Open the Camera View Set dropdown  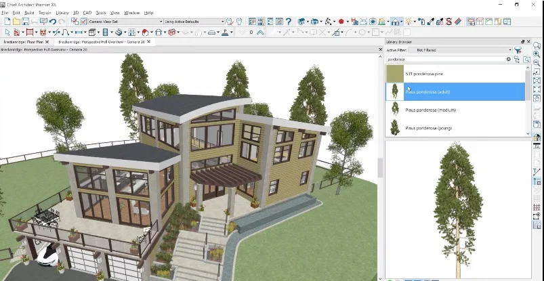point(161,22)
